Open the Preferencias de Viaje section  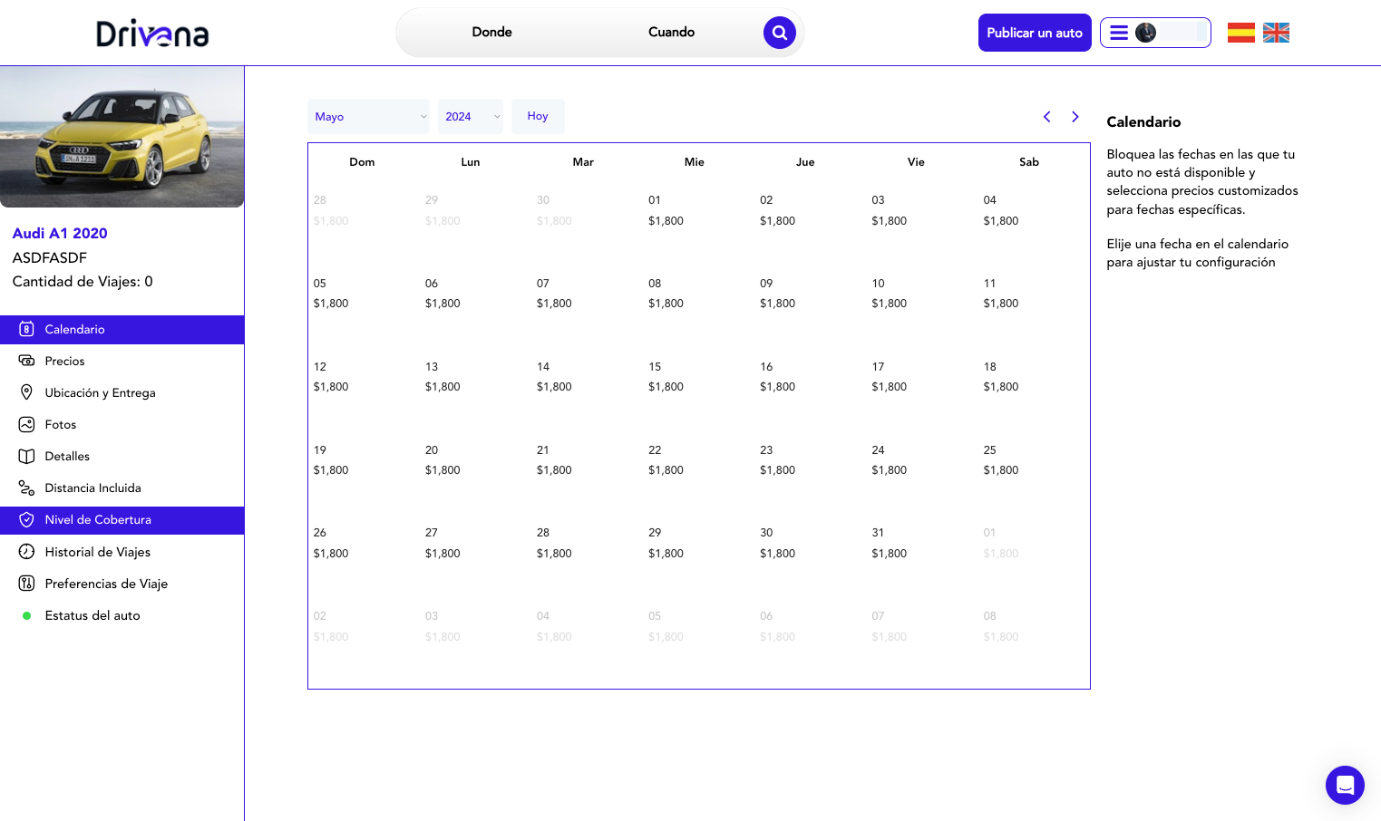[122, 584]
